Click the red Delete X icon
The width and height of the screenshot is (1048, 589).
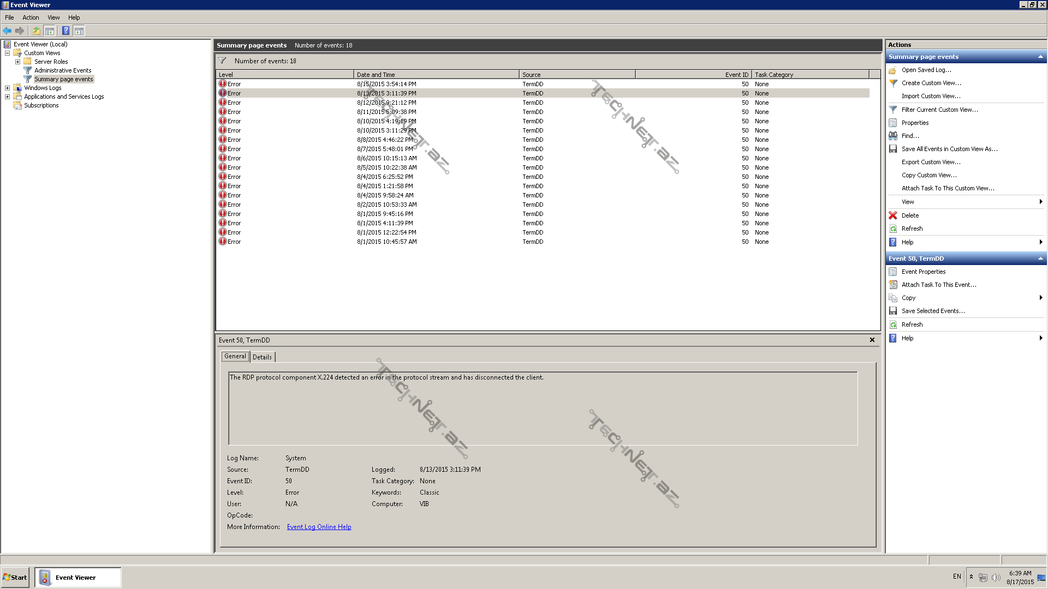click(893, 215)
